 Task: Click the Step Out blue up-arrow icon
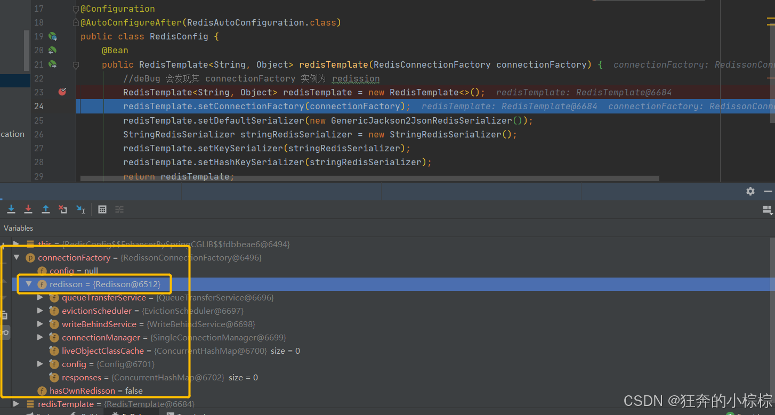point(46,209)
